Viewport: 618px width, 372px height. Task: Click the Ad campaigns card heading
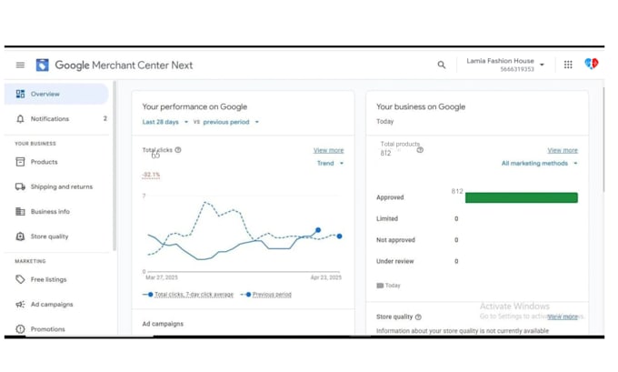(163, 324)
